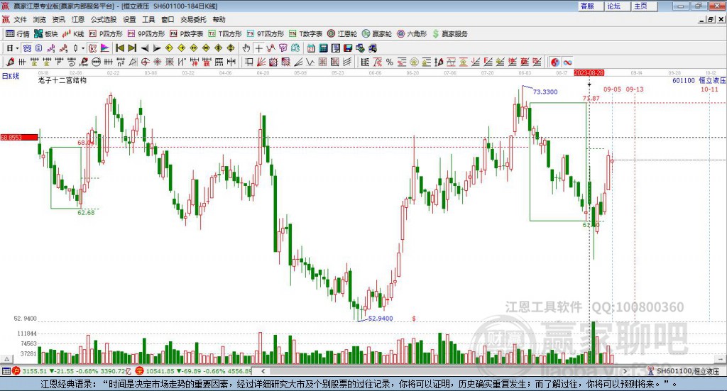Click the volume panel up arrow at left
Screen dimensions: 727x391
pos(6,359)
